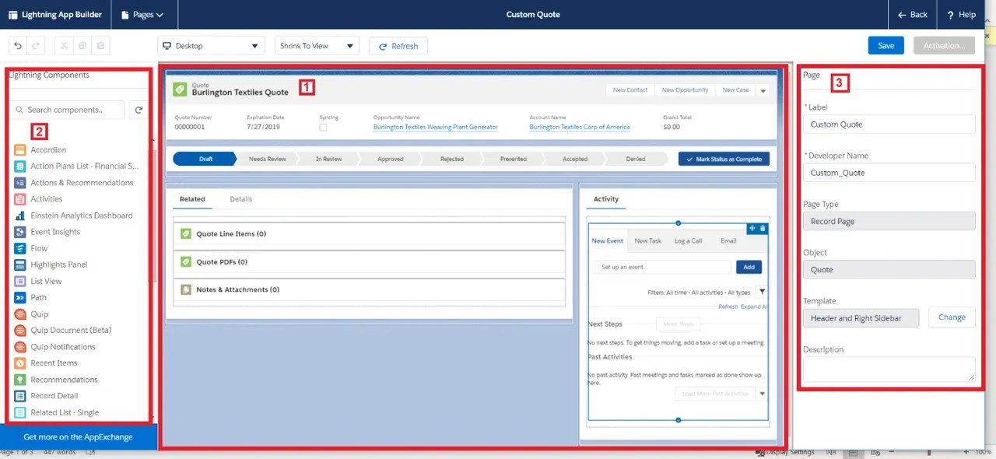The height and width of the screenshot is (459, 996).
Task: Open the Pages dropdown in the header
Action: tap(144, 14)
